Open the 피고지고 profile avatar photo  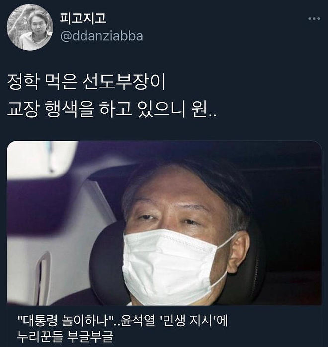point(30,27)
